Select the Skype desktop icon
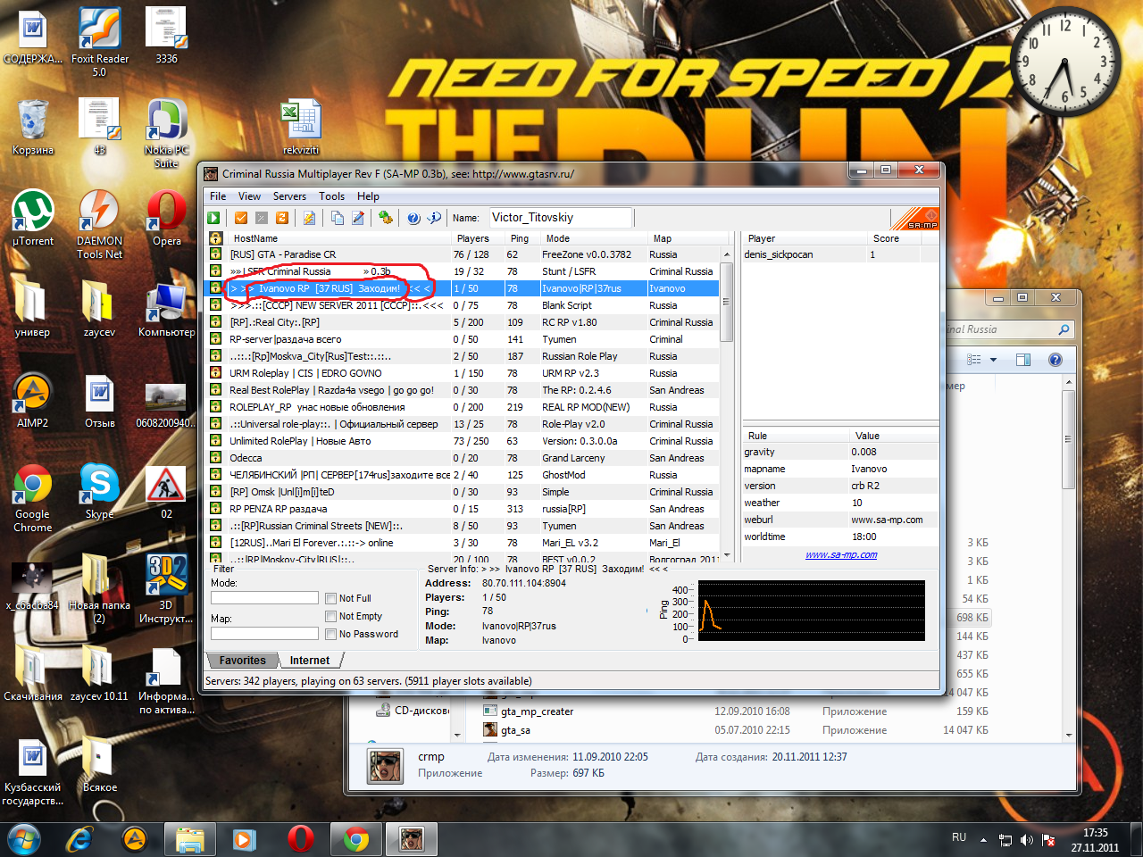Image resolution: width=1143 pixels, height=857 pixels. [99, 491]
